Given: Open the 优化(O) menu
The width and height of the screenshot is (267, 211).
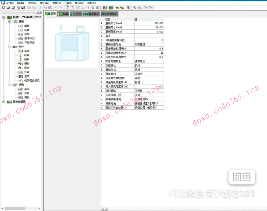Looking at the screenshot, I should [x=33, y=3].
